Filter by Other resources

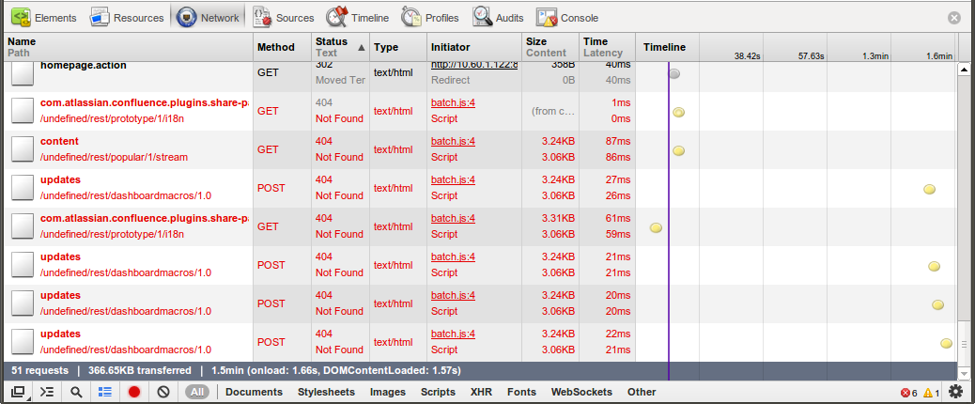[642, 392]
